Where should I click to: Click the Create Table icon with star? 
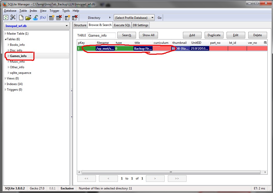coord(52,18)
